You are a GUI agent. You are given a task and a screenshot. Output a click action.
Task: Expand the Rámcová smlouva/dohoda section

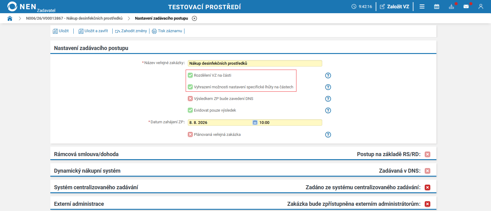(86, 154)
